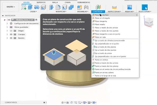Expand the Cuerpos folder
Image resolution: width=157 pixels, height=105 pixels.
(x=7, y=34)
